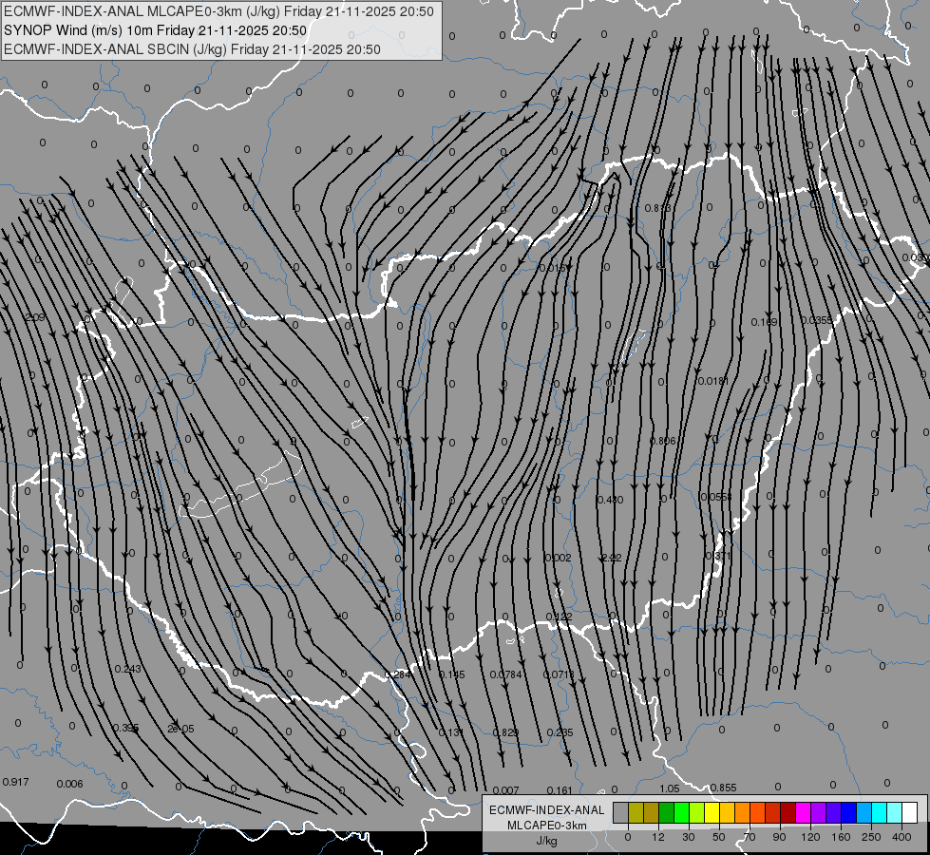
Task: Click the legend tick label 160
Action: point(841,837)
